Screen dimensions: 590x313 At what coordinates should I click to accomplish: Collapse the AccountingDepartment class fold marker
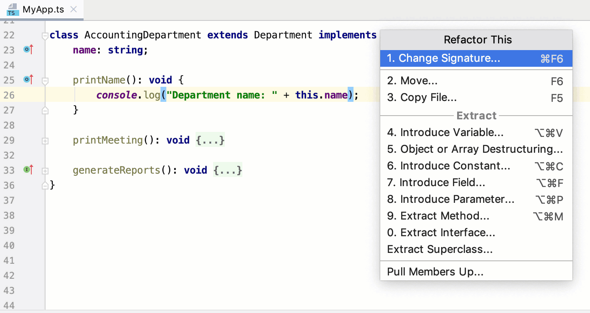pos(45,36)
